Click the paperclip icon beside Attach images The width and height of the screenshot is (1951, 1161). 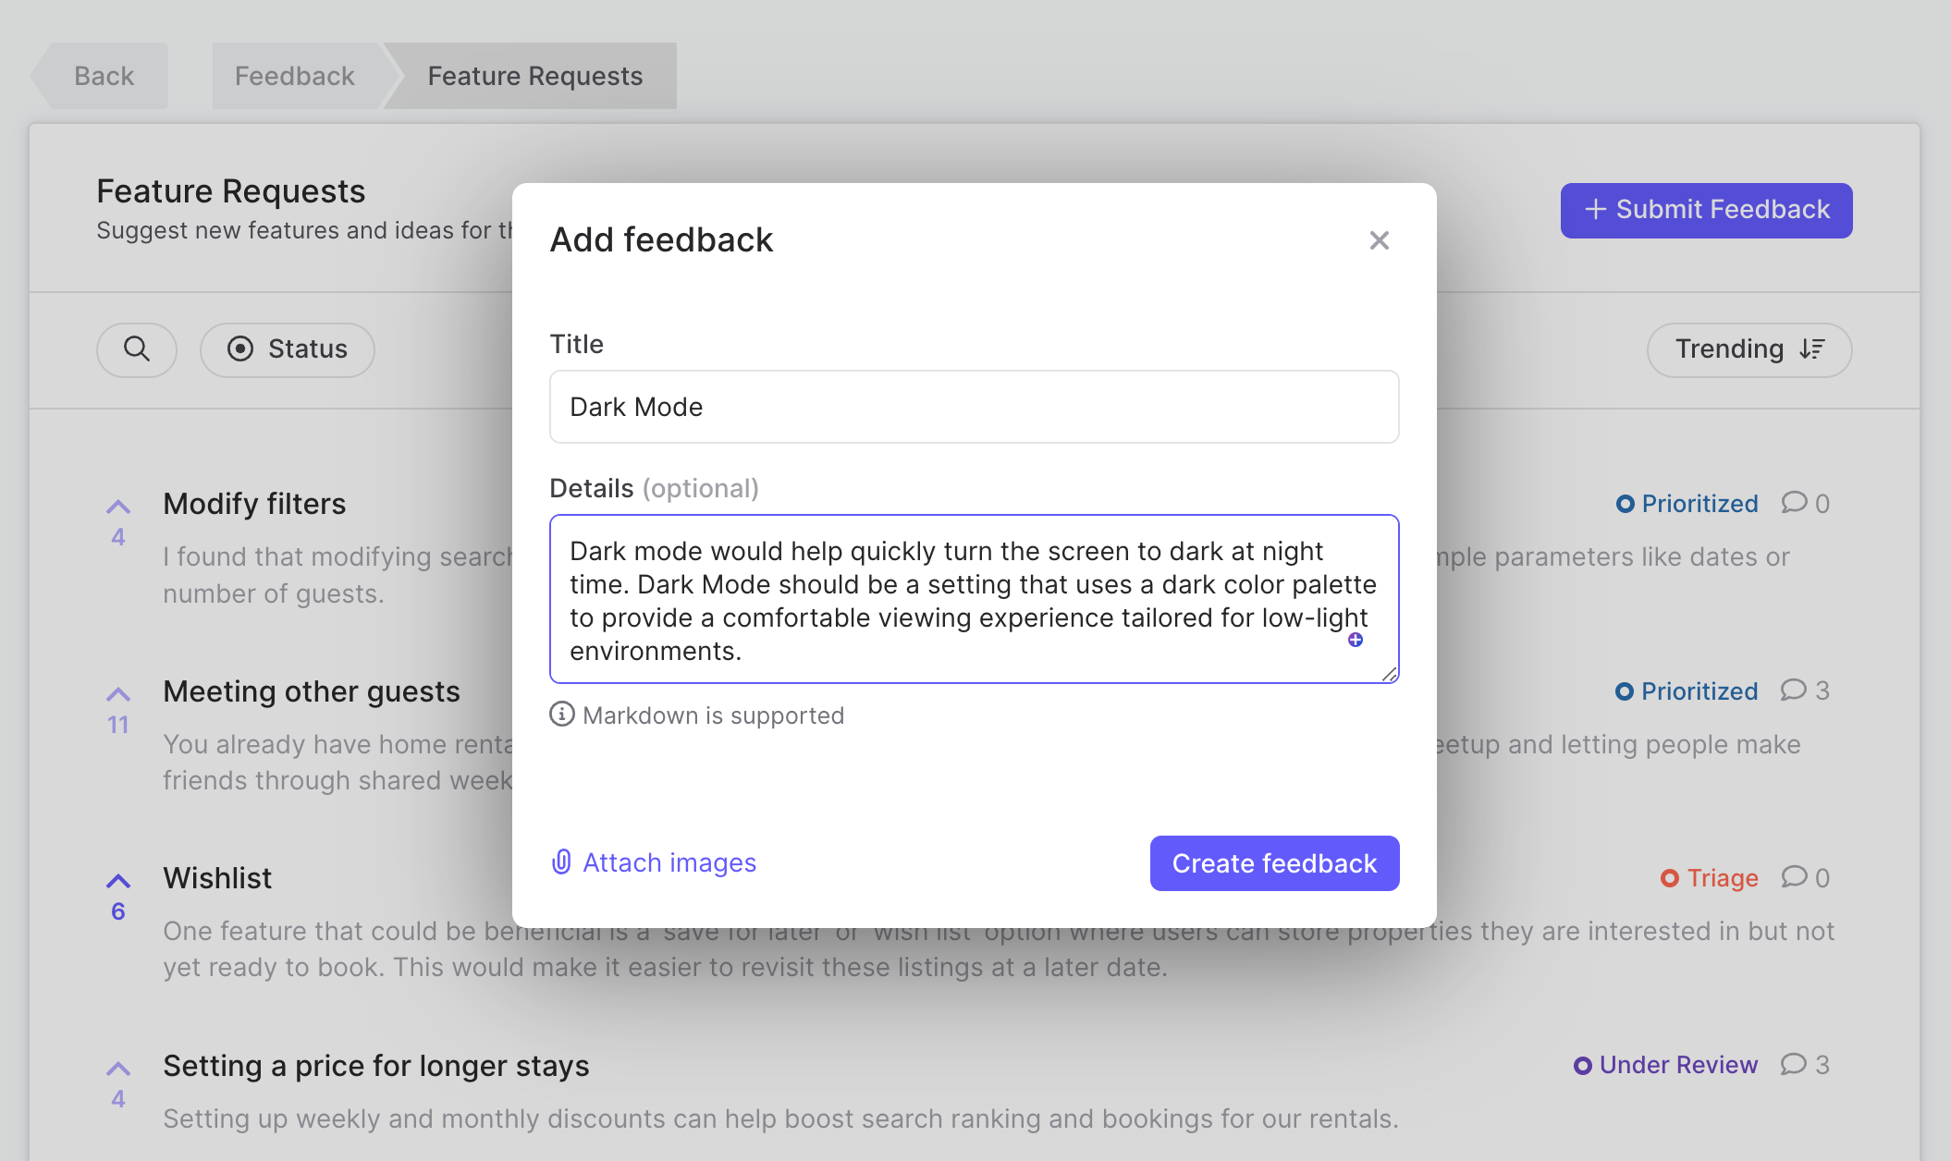click(x=560, y=862)
